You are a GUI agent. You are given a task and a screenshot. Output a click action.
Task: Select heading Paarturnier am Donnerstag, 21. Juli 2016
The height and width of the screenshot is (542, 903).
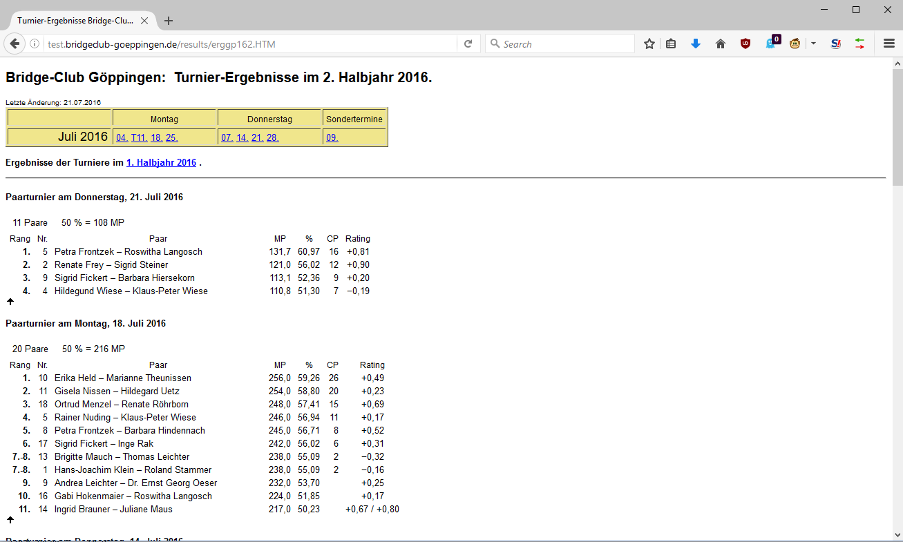pyautogui.click(x=94, y=197)
